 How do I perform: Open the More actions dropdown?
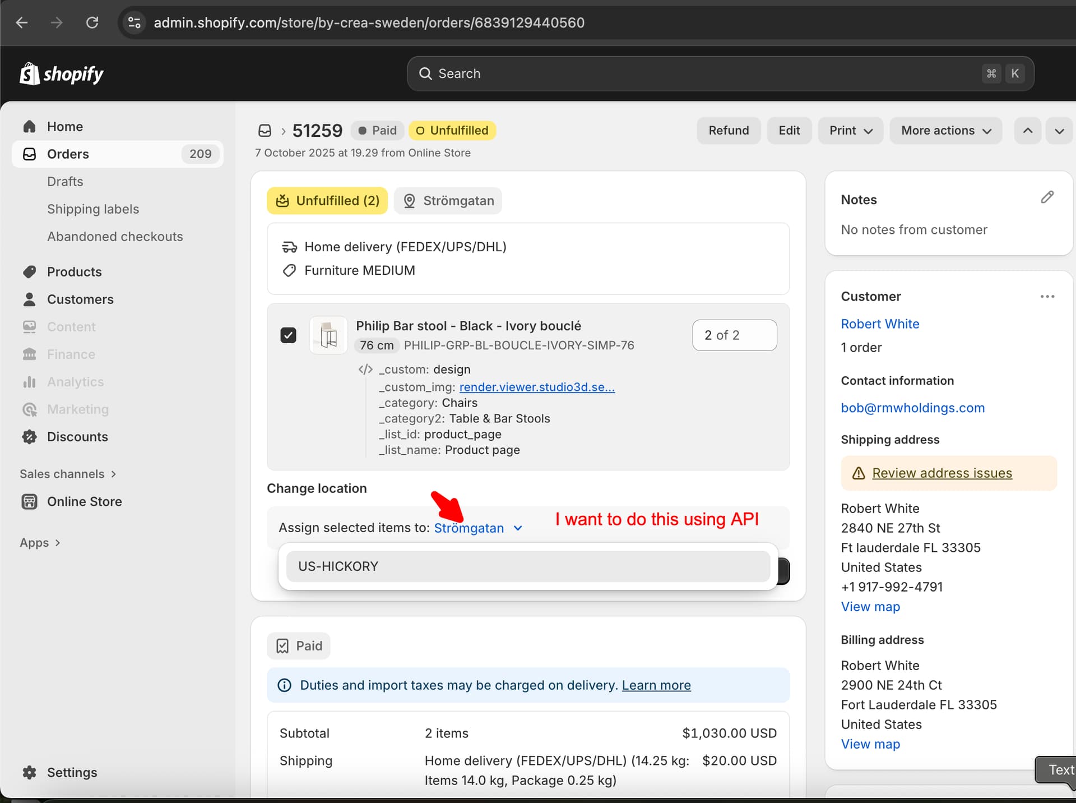click(x=945, y=131)
